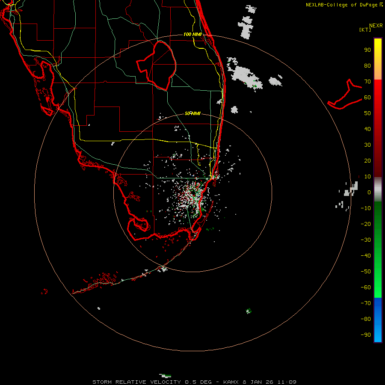
Task: Click the green echo blob southeast offshore
Action: tap(249, 311)
